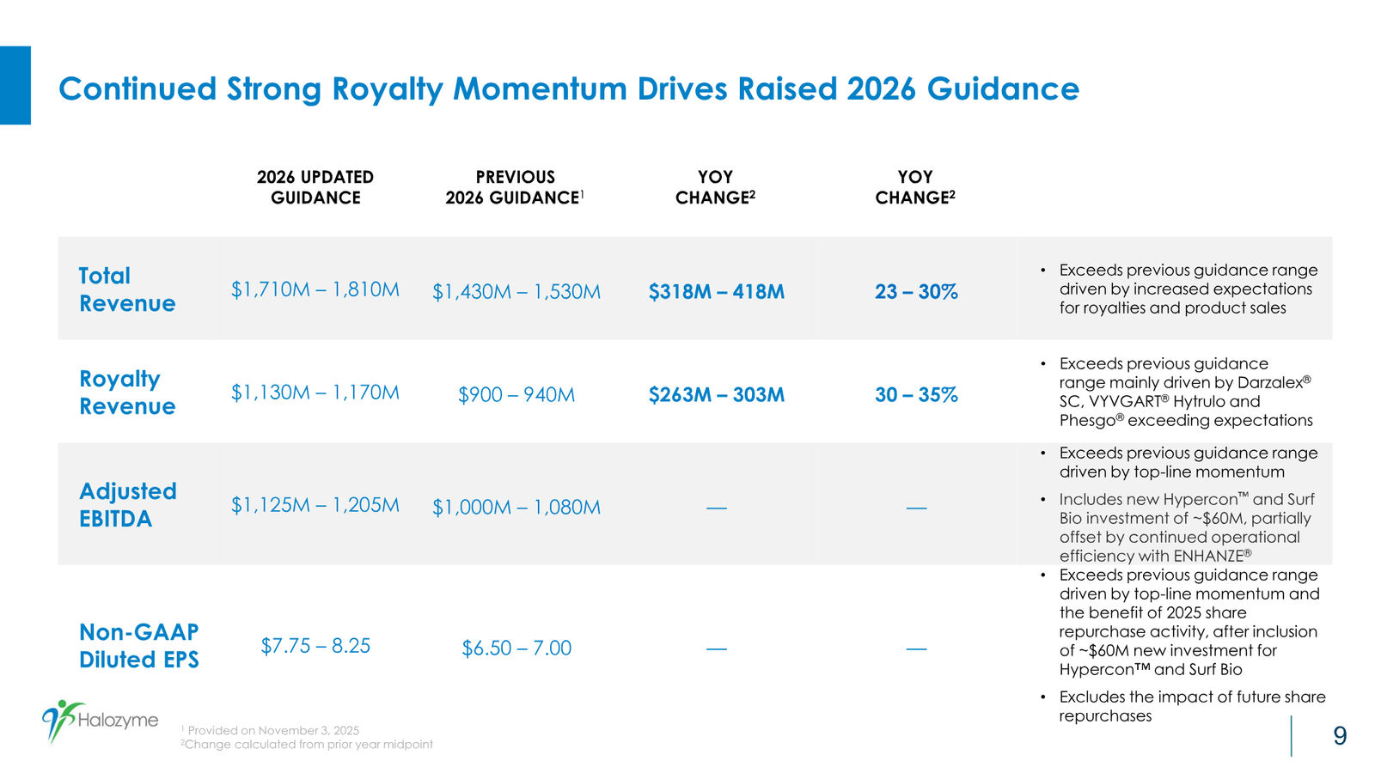Image resolution: width=1375 pixels, height=773 pixels.
Task: Click the slide title about Raised 2026 Guidance
Action: coord(569,89)
